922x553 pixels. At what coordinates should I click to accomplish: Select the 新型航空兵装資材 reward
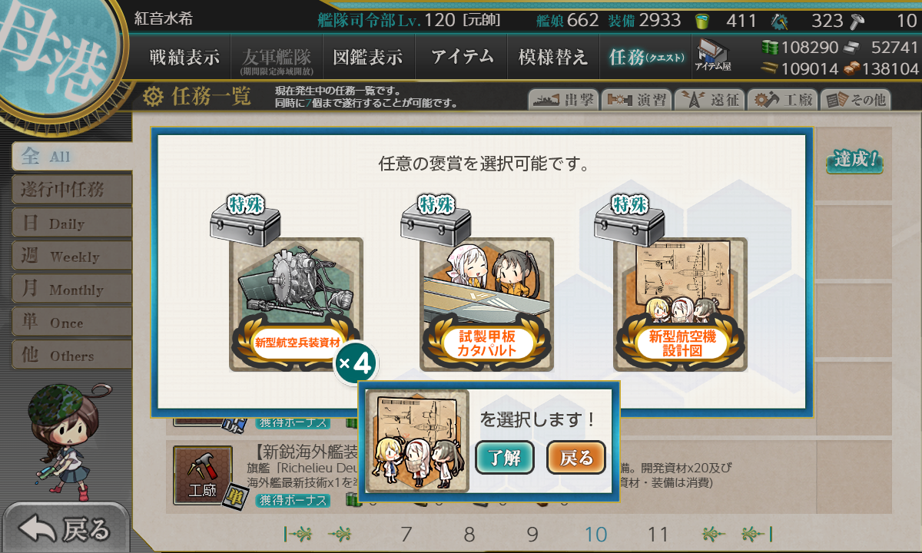point(296,305)
